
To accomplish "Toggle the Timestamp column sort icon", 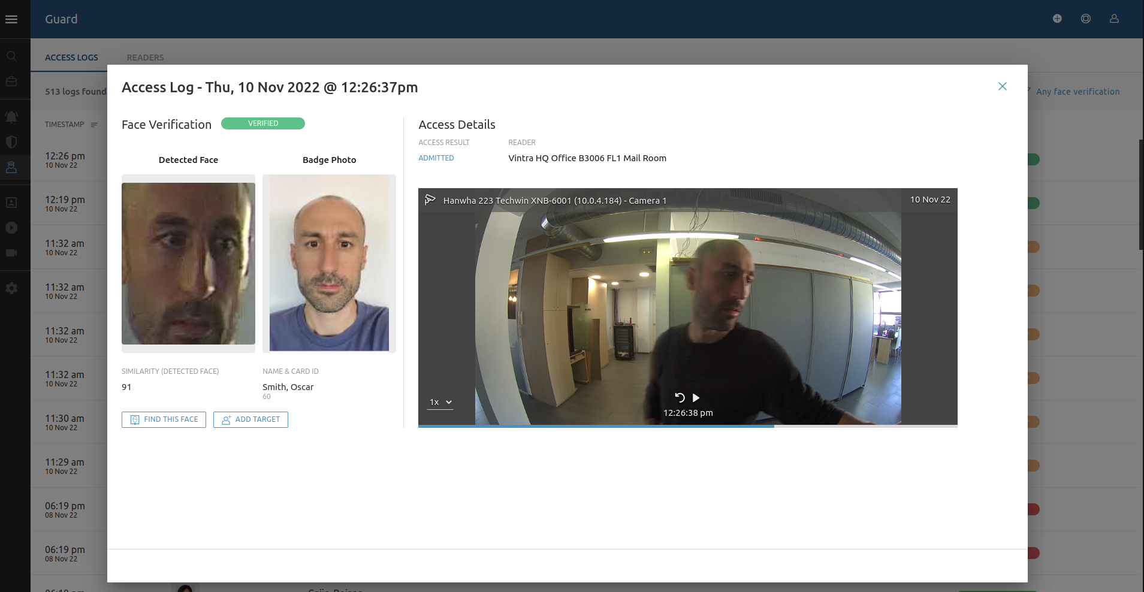I will point(94,125).
